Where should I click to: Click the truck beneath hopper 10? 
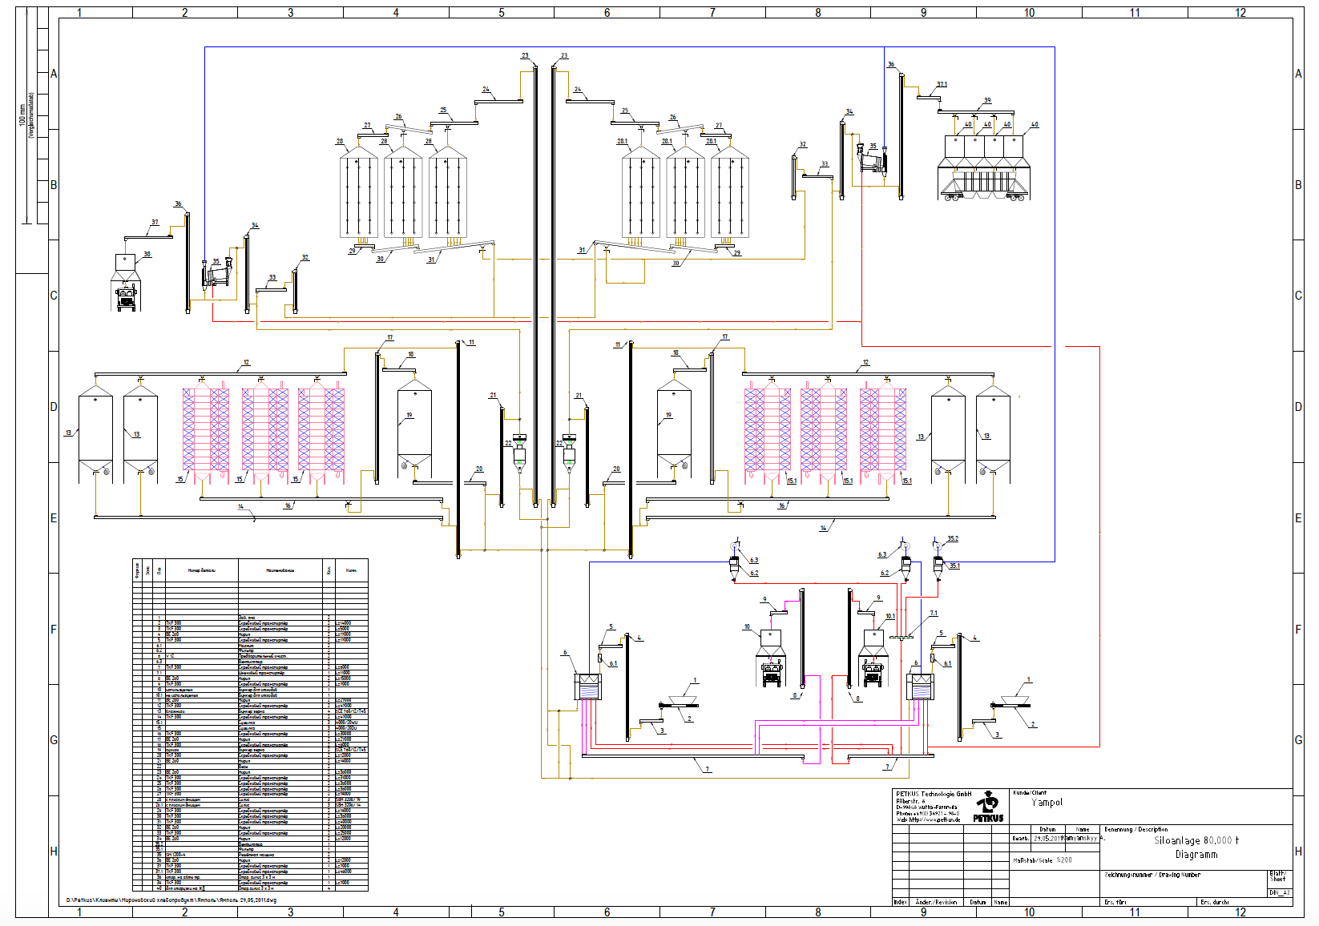(771, 673)
